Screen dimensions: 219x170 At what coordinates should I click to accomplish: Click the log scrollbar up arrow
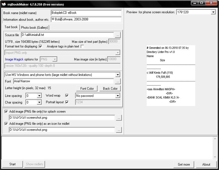pos(215,139)
